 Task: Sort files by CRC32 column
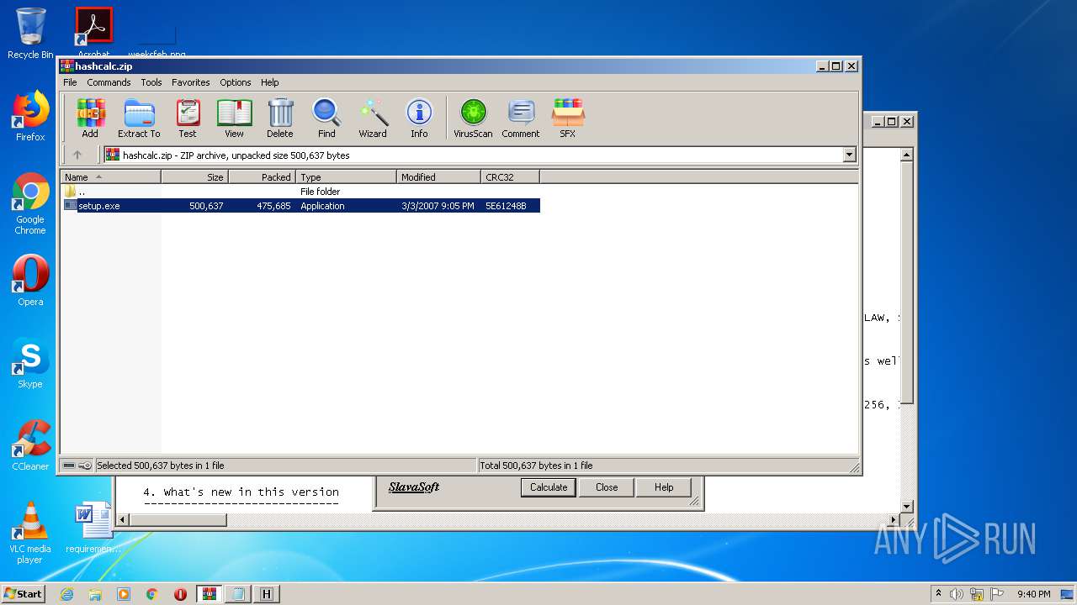(510, 177)
